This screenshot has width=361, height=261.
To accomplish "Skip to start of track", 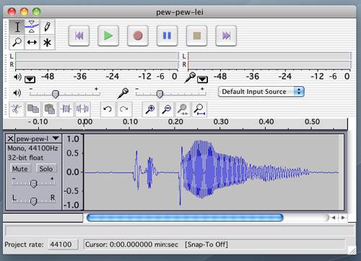I will (x=79, y=35).
